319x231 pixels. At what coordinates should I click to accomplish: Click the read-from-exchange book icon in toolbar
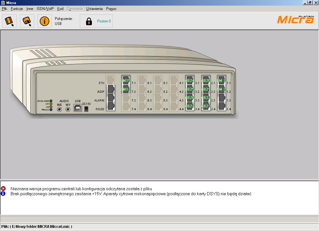(9, 21)
